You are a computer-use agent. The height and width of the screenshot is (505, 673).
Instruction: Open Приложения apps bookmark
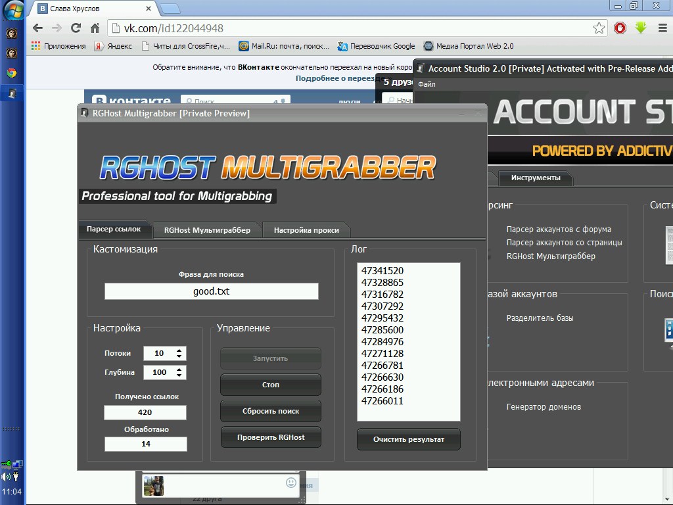click(58, 46)
